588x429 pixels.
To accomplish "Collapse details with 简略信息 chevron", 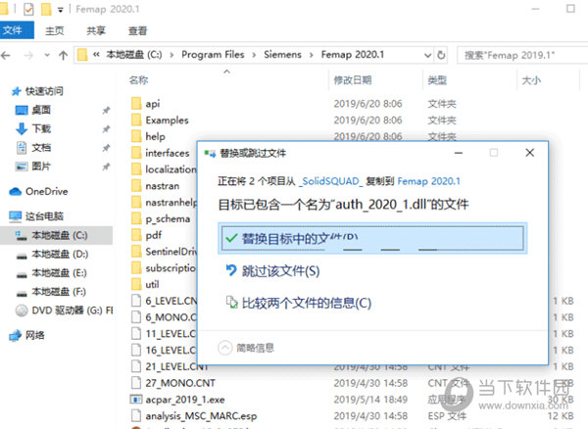I will click(x=225, y=348).
